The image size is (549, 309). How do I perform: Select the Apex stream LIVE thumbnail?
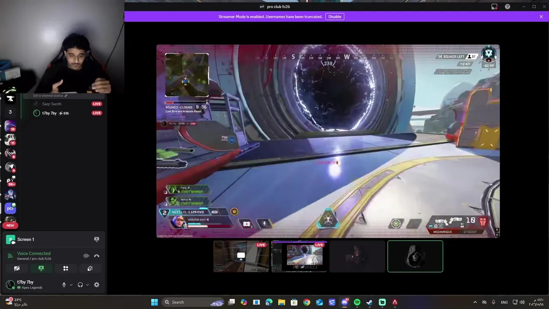point(299,256)
